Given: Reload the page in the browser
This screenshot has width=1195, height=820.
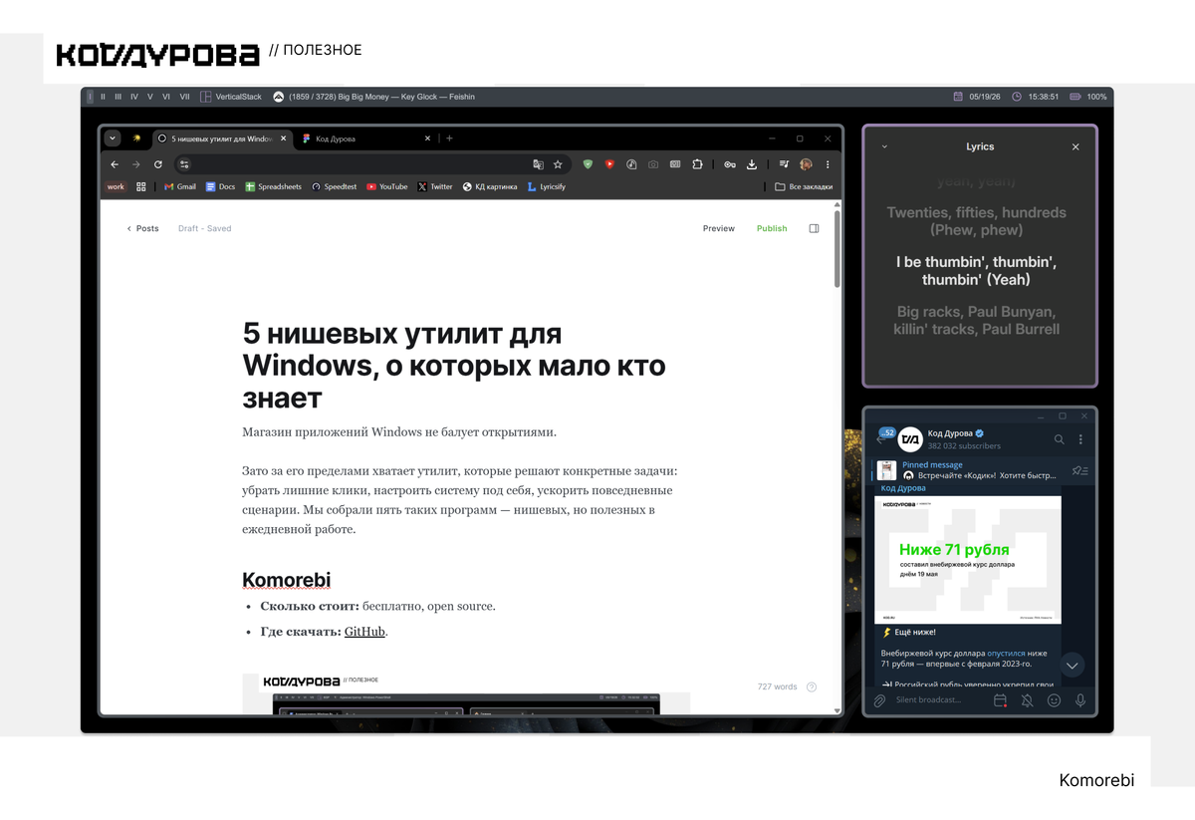Looking at the screenshot, I should [x=158, y=164].
